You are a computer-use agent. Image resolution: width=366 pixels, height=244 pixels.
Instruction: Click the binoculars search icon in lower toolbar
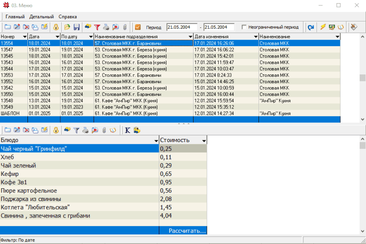67,130
